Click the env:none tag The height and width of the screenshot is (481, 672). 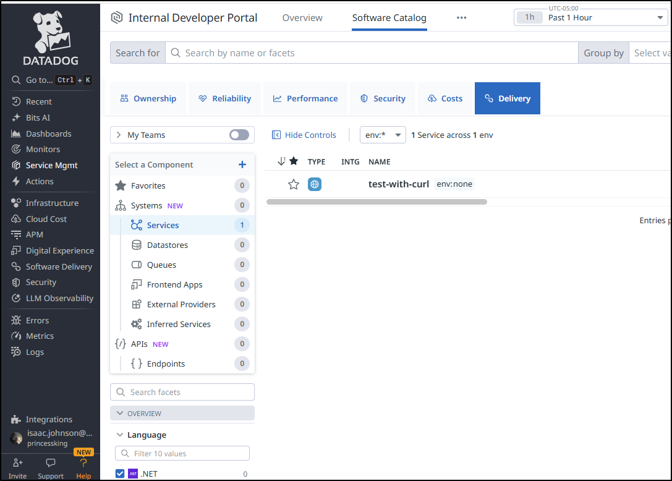click(454, 184)
